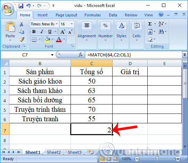Adjust the zoom slider handle
188x163 pixels.
pos(157,159)
